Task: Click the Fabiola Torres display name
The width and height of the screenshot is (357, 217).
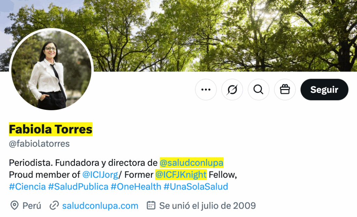Action: pos(51,129)
